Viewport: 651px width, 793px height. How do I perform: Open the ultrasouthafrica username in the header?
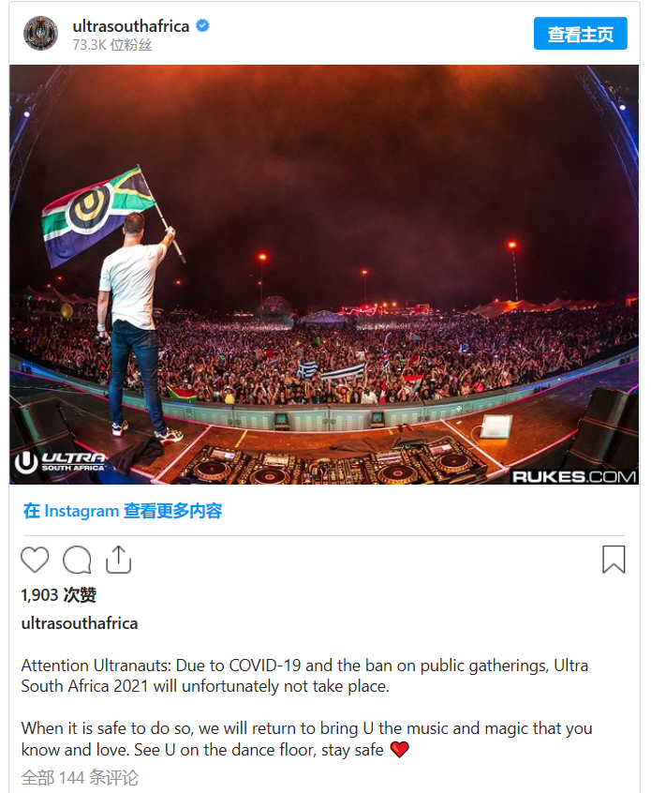tap(131, 26)
